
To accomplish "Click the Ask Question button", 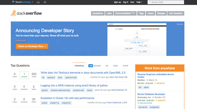I will click(x=176, y=13).
